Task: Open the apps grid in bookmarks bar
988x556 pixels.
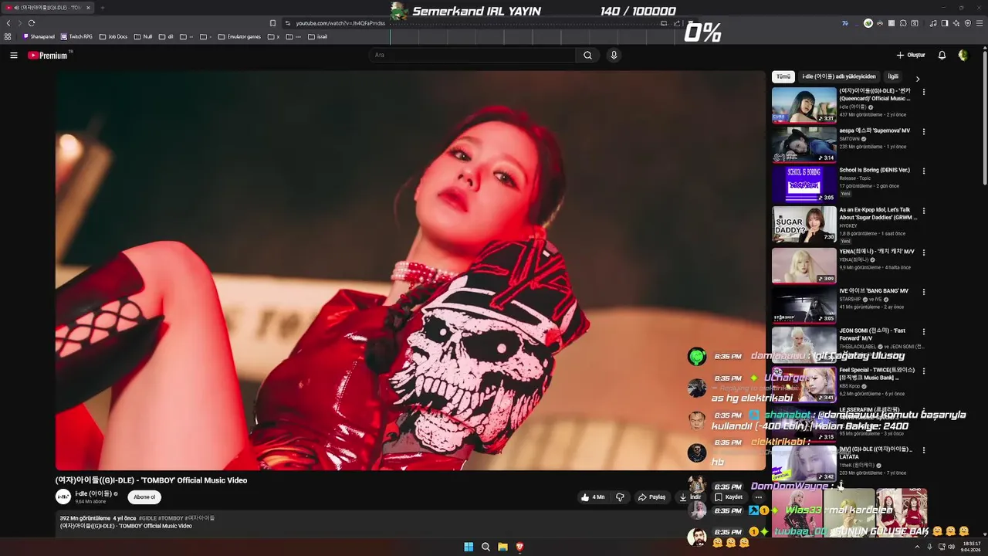Action: pos(8,36)
